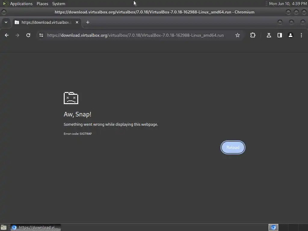Open the Places menu

tap(42, 4)
